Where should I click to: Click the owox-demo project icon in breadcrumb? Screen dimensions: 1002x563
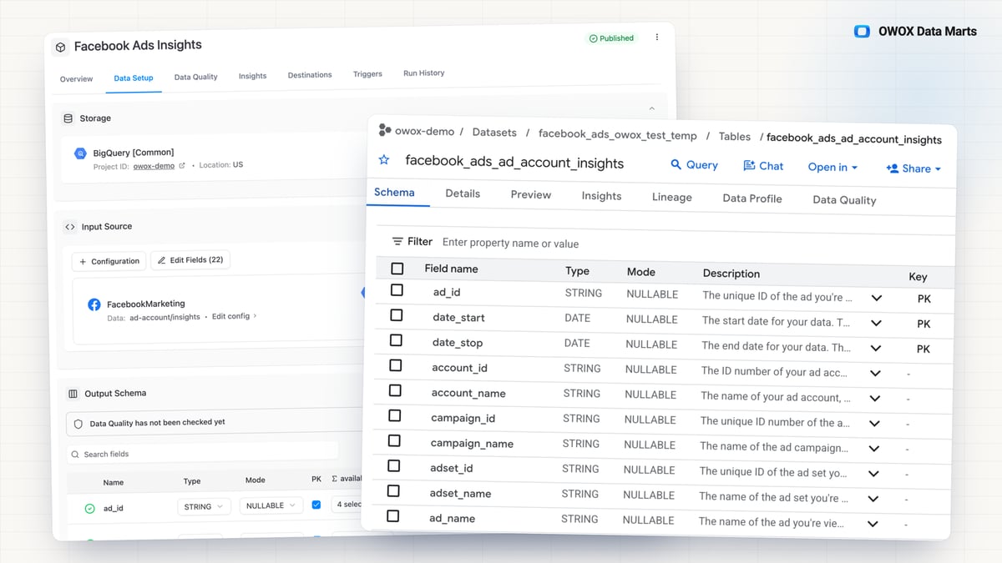tap(385, 130)
